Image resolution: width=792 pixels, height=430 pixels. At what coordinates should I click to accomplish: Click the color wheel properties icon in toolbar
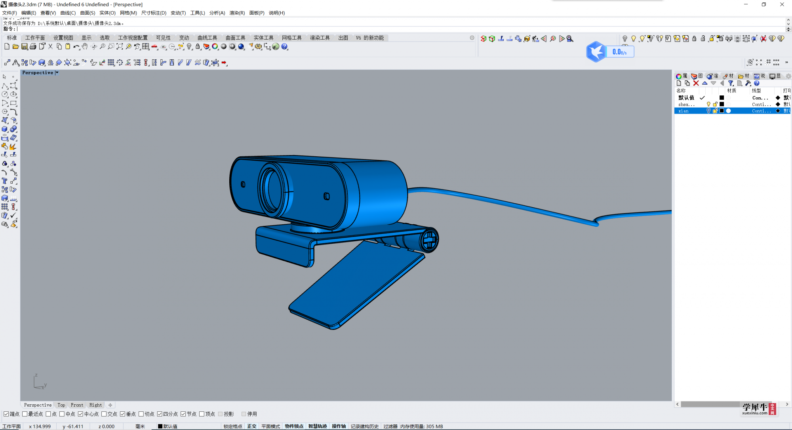point(215,47)
